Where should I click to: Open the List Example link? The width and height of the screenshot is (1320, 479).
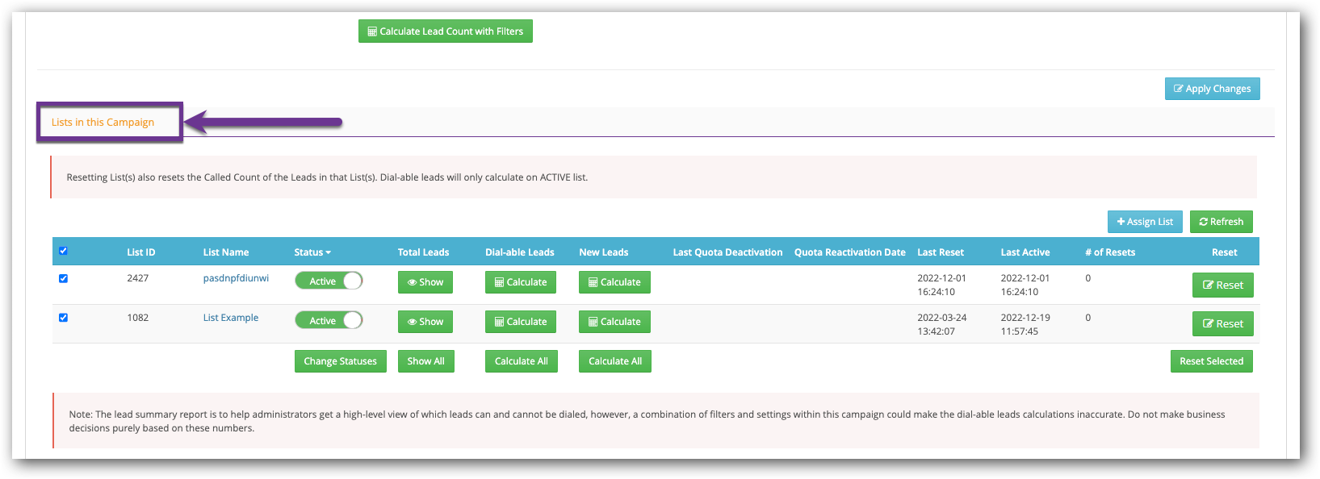pos(230,318)
